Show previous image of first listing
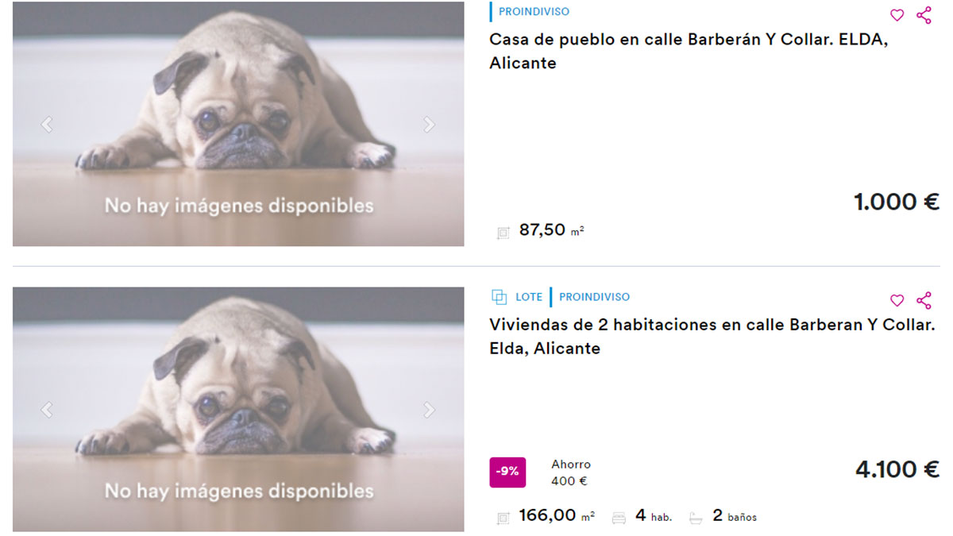The width and height of the screenshot is (953, 536). 47,124
